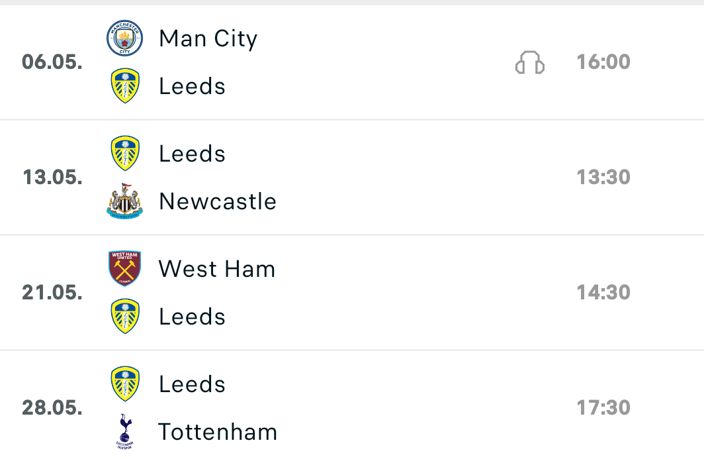Select Leeds in the Man City fixture

coord(192,86)
